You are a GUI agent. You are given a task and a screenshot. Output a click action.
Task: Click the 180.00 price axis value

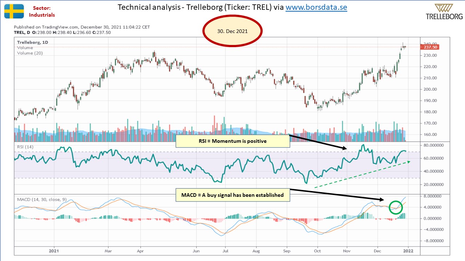429,112
